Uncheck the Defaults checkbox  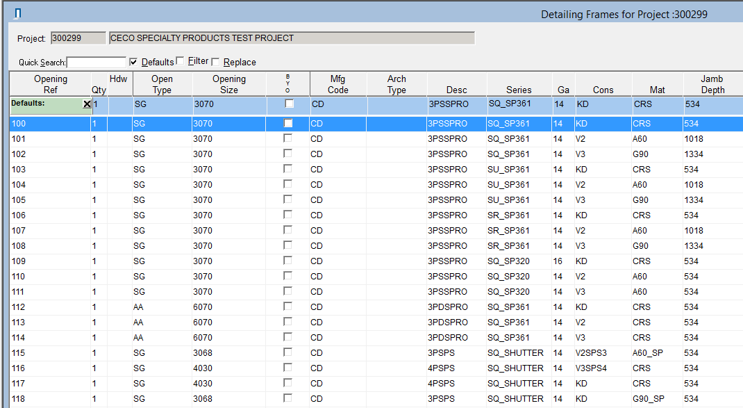pos(134,62)
